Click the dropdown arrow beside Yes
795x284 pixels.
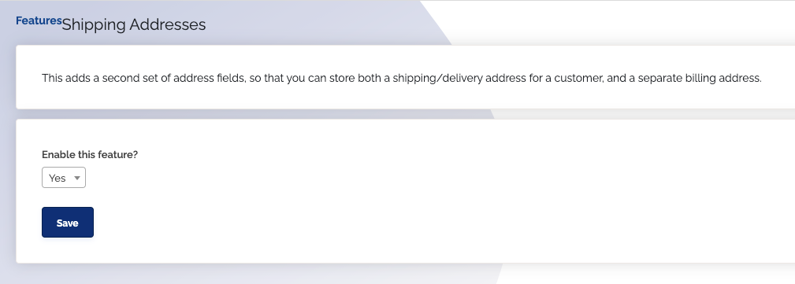pyautogui.click(x=77, y=178)
